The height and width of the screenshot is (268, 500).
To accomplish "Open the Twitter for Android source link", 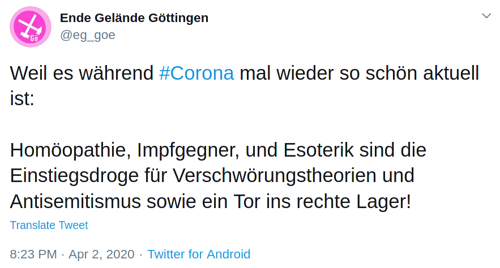I will [x=199, y=254].
